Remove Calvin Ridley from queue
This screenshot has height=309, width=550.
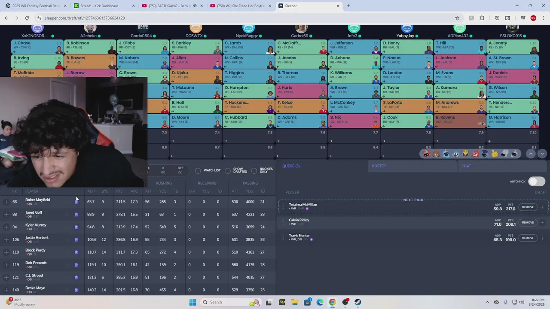point(528,223)
